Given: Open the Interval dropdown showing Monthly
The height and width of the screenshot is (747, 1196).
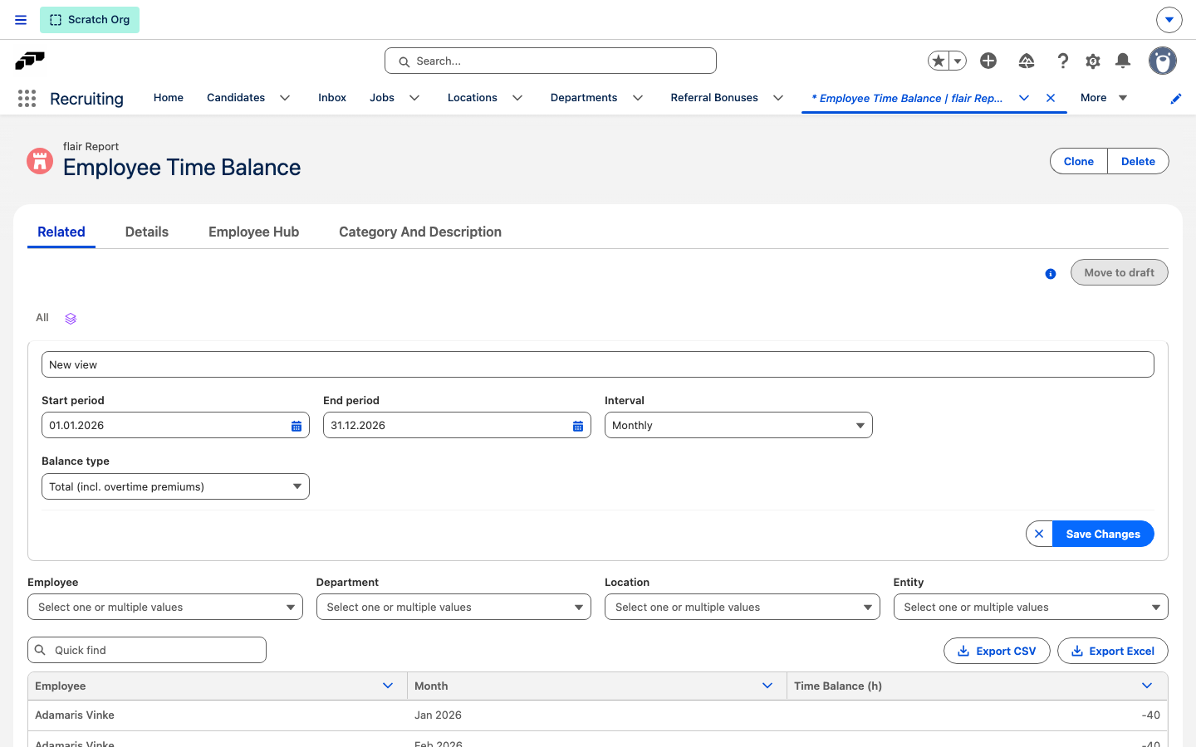Looking at the screenshot, I should [738, 425].
